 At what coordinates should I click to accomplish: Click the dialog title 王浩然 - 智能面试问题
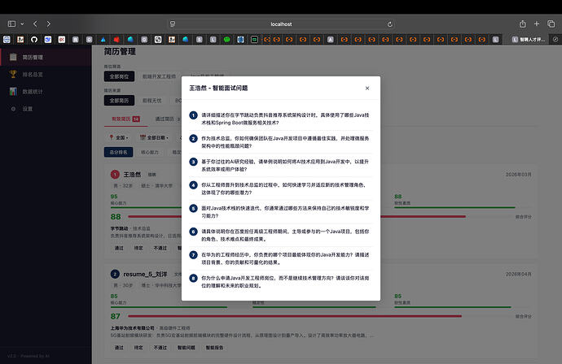tap(218, 88)
